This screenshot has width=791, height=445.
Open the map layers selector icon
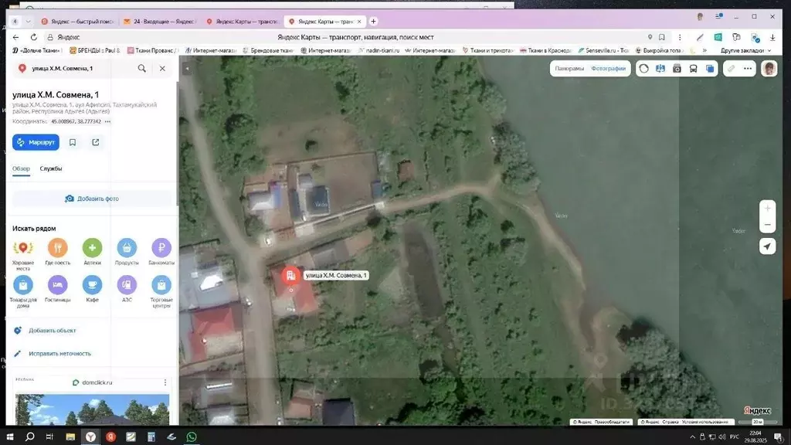pos(710,69)
